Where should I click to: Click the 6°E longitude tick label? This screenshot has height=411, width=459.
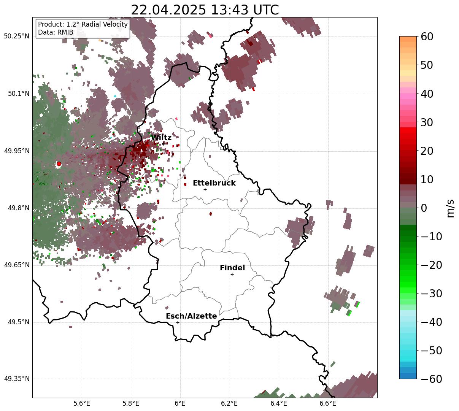[x=180, y=403]
